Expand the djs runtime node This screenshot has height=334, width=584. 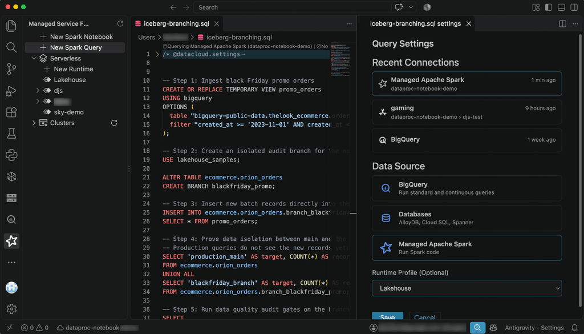click(38, 91)
